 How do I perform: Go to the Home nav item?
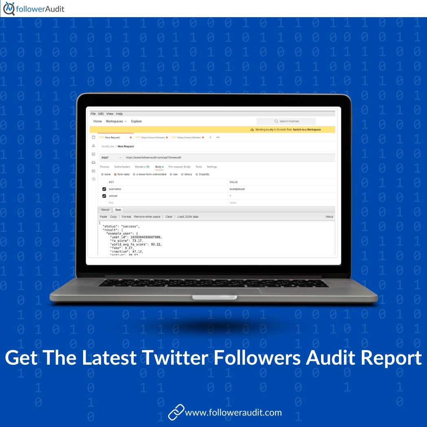(x=97, y=121)
